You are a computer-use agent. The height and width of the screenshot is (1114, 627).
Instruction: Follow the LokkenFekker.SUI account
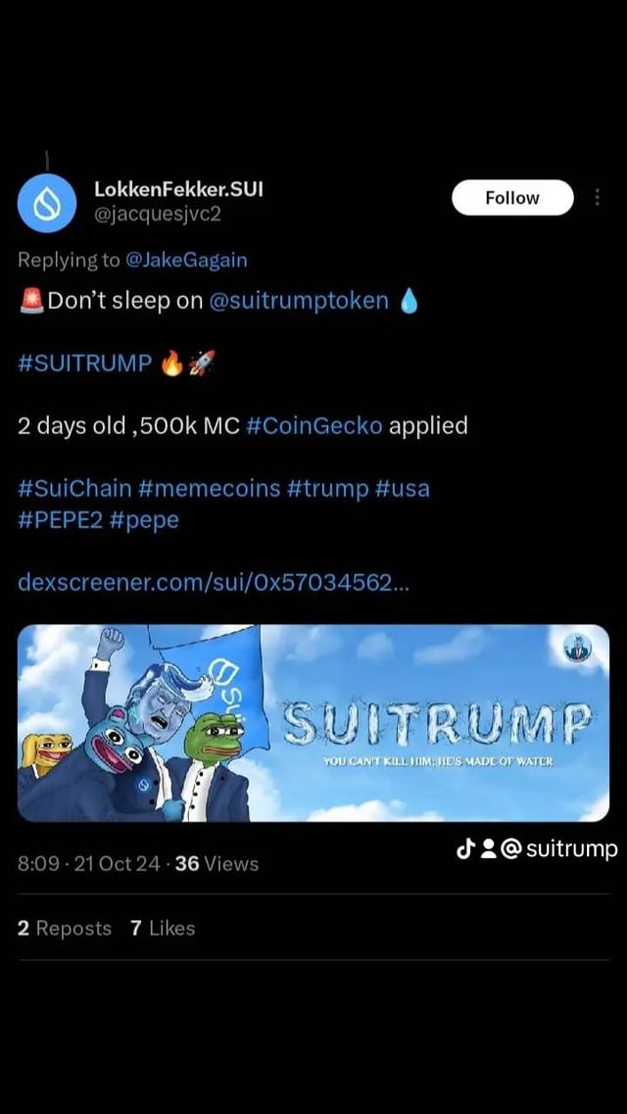(x=512, y=198)
